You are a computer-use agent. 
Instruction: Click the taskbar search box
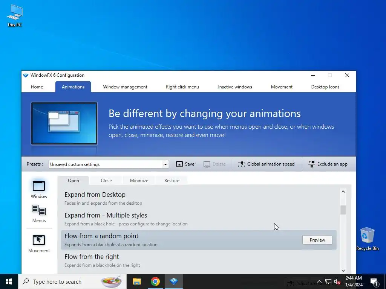(x=72, y=281)
